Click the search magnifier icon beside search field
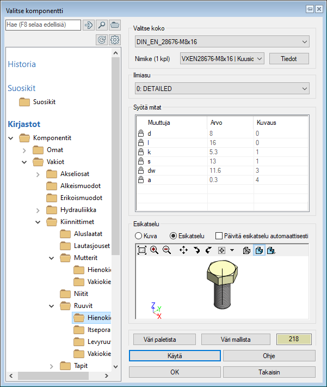The image size is (327, 387). [102, 25]
